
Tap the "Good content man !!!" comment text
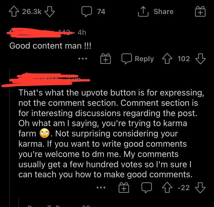pos(51,46)
